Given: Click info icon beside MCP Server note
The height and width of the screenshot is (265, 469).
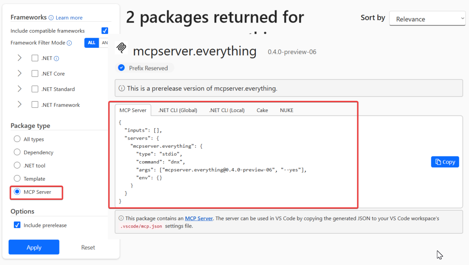Looking at the screenshot, I should click(x=121, y=218).
